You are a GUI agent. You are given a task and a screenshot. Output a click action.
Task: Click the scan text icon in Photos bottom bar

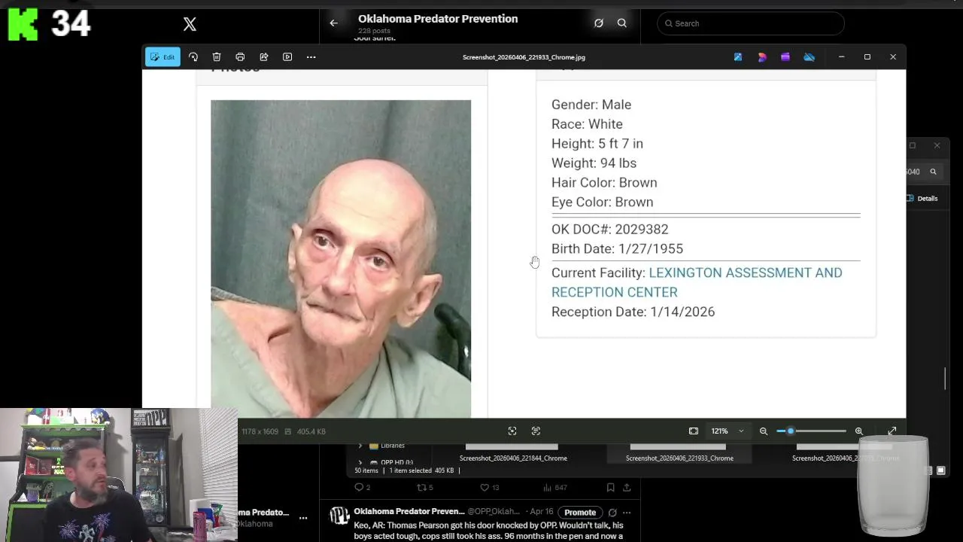[x=512, y=431]
